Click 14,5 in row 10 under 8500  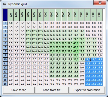tap(100, 60)
